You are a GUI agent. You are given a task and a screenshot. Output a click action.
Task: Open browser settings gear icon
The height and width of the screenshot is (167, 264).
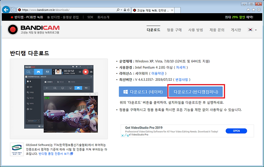(259, 10)
